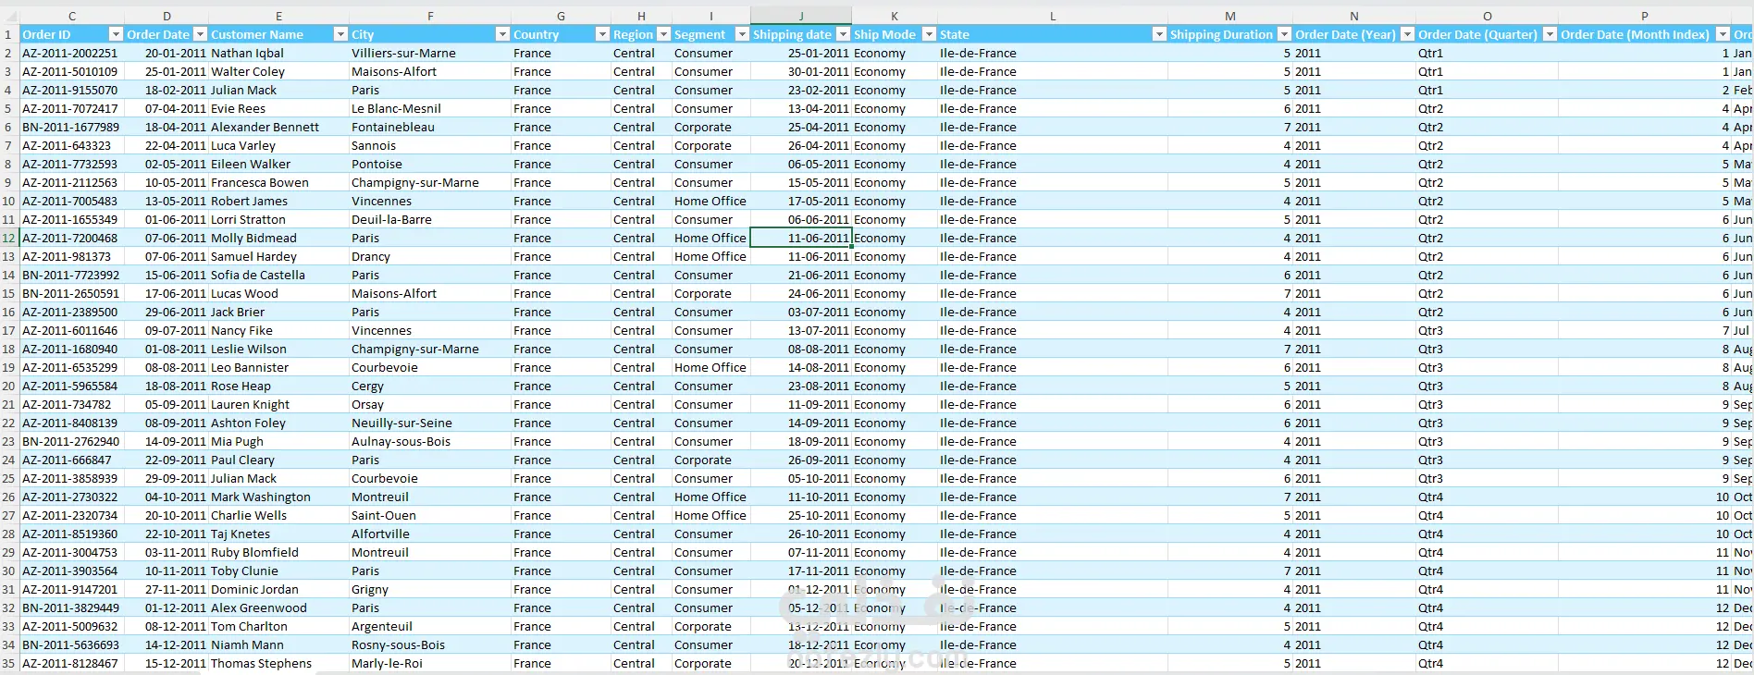The width and height of the screenshot is (1754, 675).
Task: Click the order date 29-06-2011
Action: pos(175,312)
